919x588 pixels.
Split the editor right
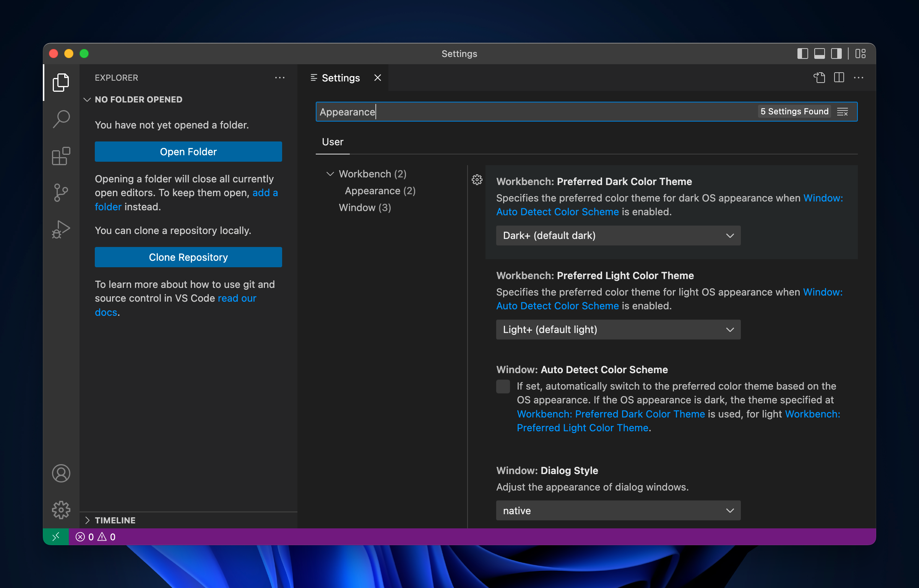[839, 78]
